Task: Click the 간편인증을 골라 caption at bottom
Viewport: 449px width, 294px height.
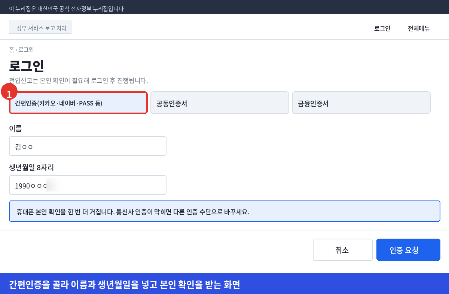Action: pos(125,285)
